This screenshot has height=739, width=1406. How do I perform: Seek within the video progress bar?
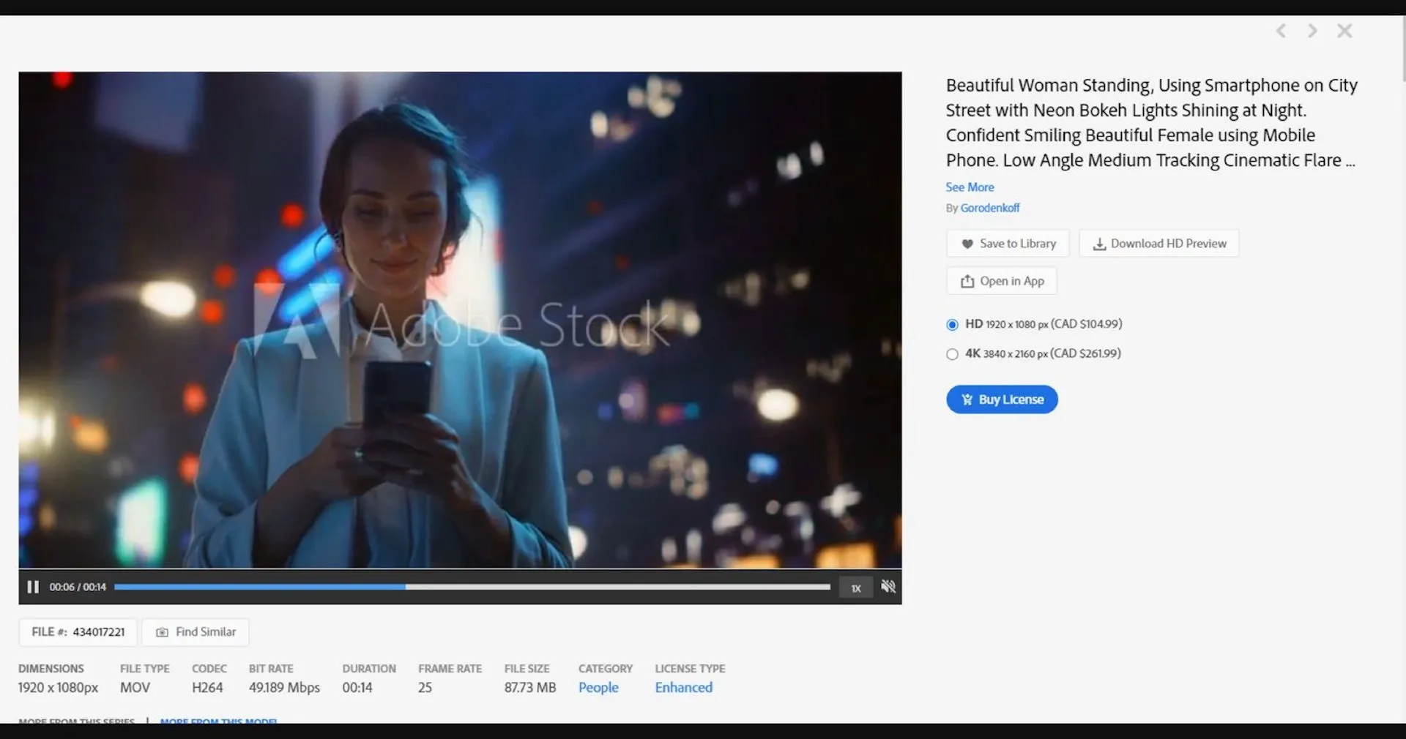coord(472,587)
